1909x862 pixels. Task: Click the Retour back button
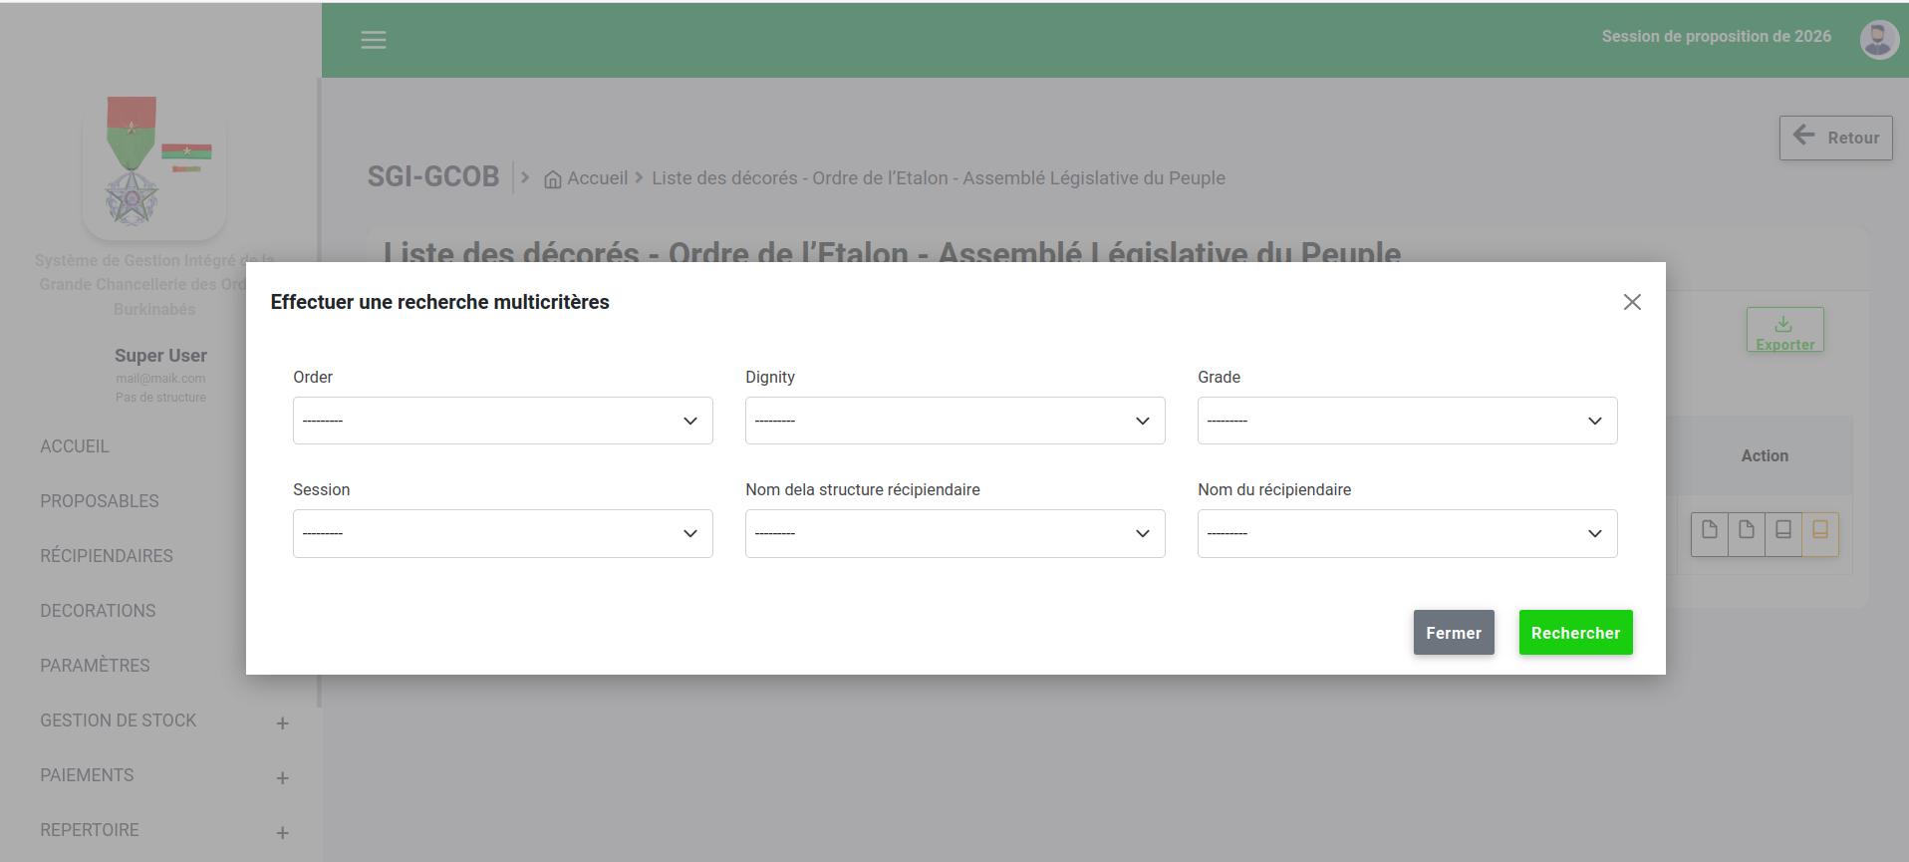click(x=1835, y=138)
